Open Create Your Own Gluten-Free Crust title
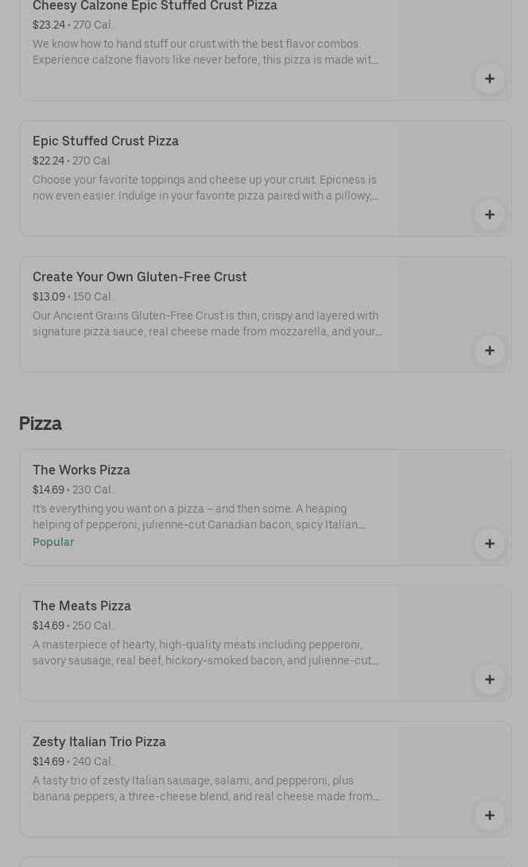The height and width of the screenshot is (867, 528). [x=140, y=277]
